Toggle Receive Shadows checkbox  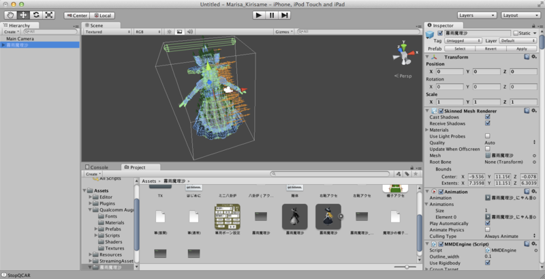(x=487, y=123)
